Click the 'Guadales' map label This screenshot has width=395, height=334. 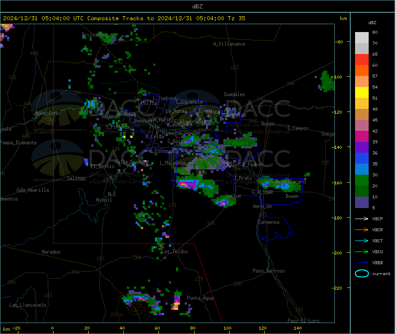pyautogui.click(x=234, y=94)
